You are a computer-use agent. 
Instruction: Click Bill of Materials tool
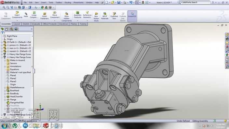(x=105, y=16)
